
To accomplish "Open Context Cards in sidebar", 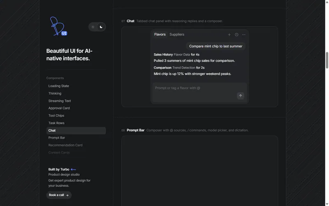I will pos(59,152).
